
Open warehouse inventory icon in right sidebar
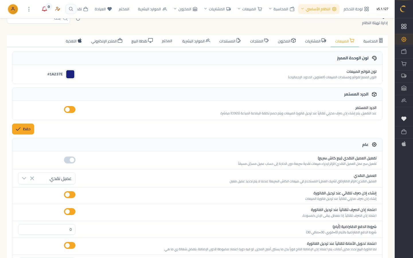pos(404,88)
